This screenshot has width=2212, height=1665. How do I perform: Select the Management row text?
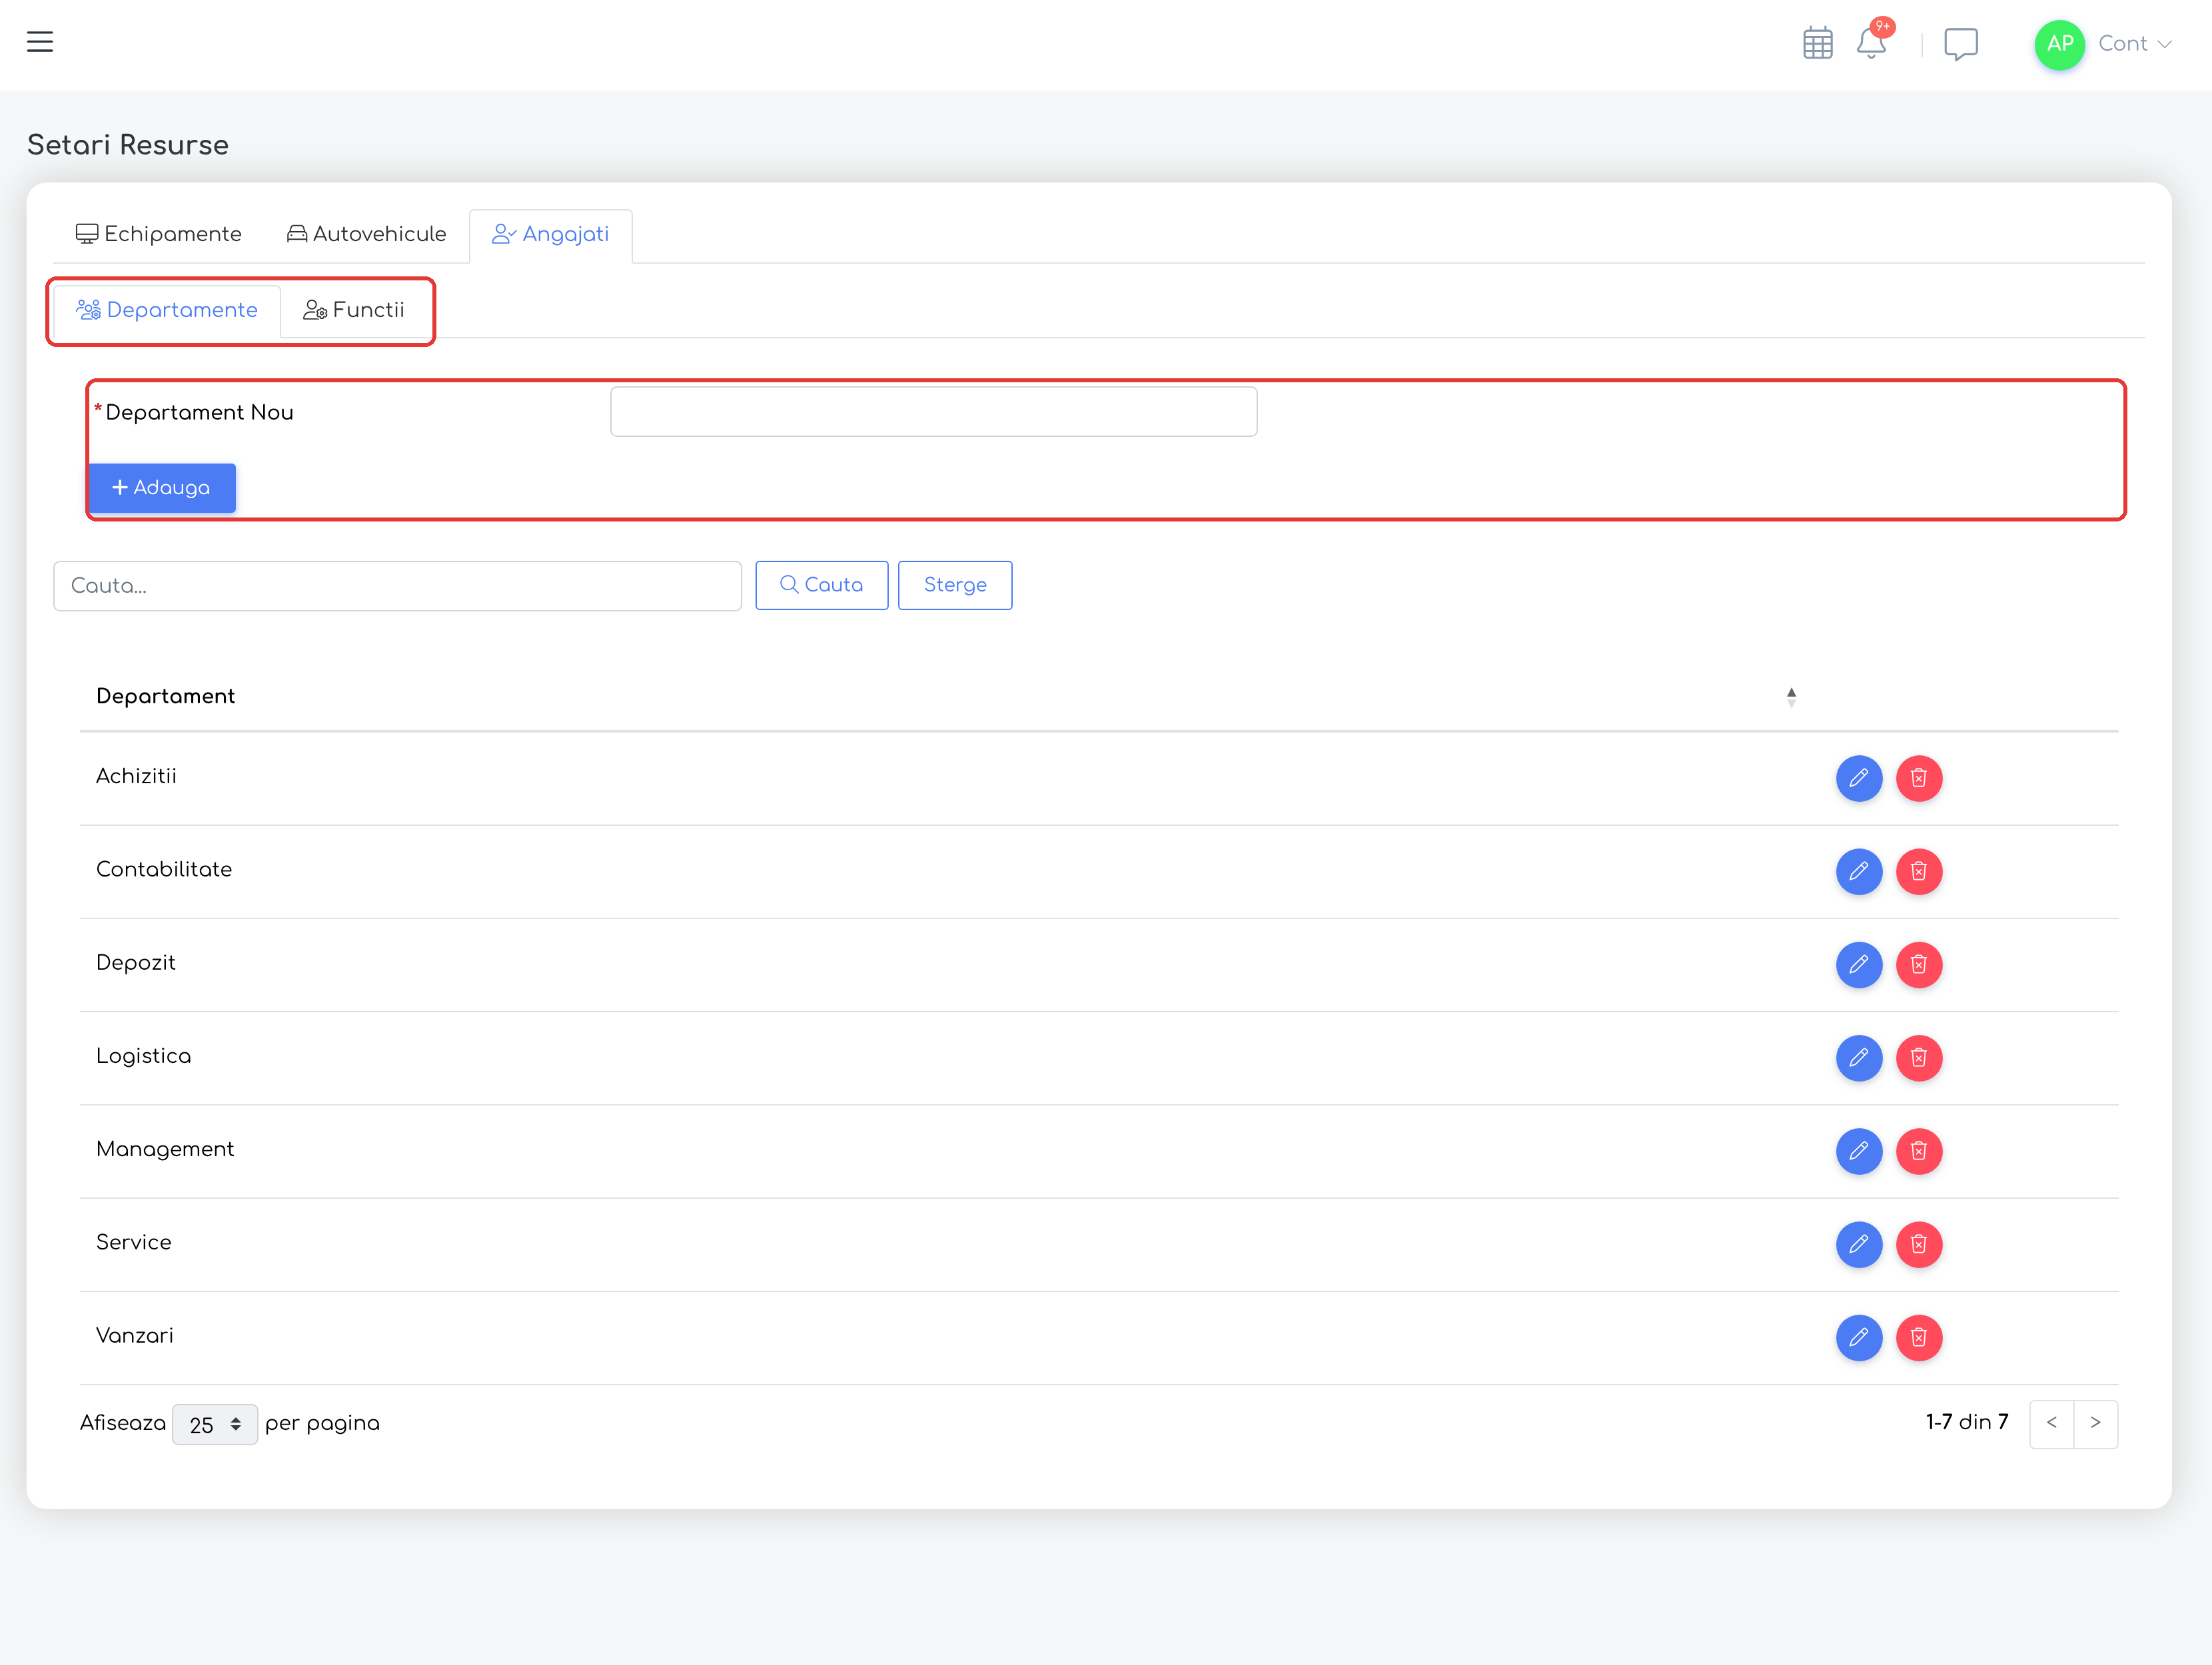[165, 1150]
